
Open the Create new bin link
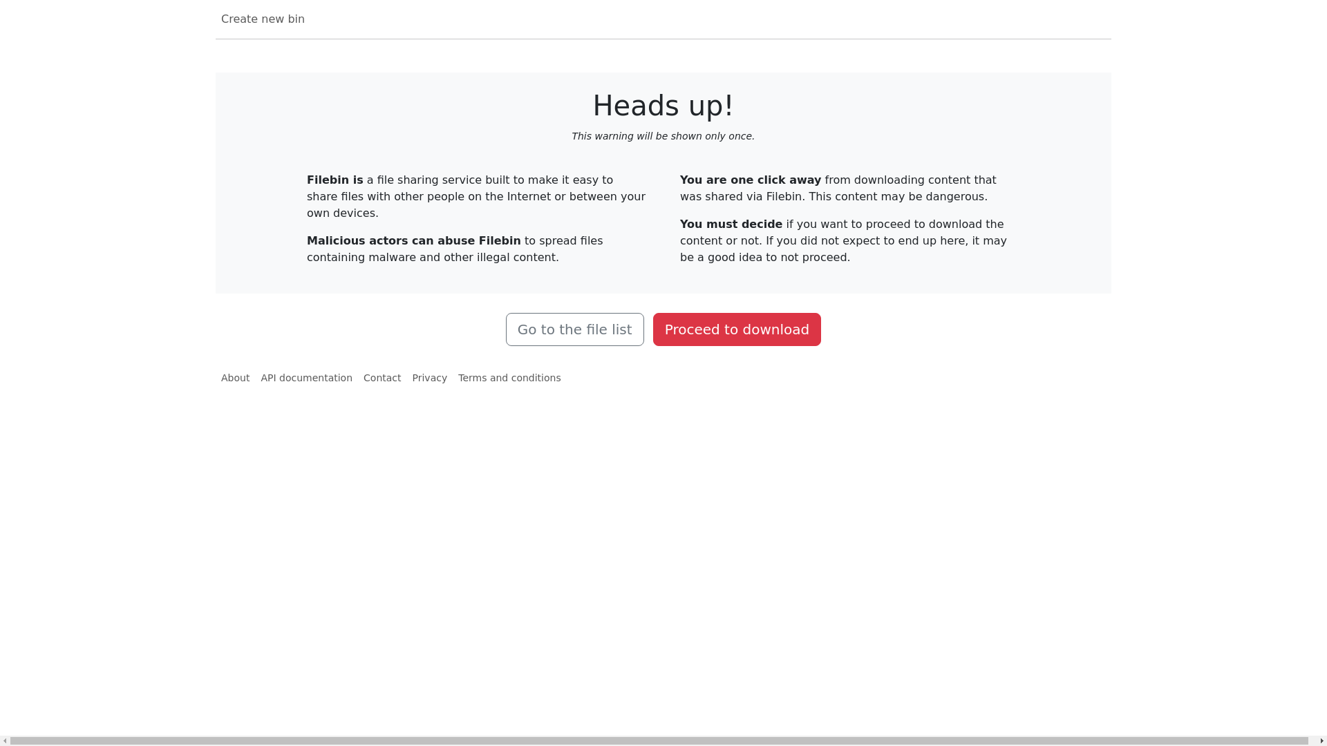263,19
